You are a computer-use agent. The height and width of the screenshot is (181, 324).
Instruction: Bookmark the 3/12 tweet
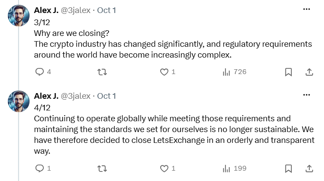(x=288, y=72)
